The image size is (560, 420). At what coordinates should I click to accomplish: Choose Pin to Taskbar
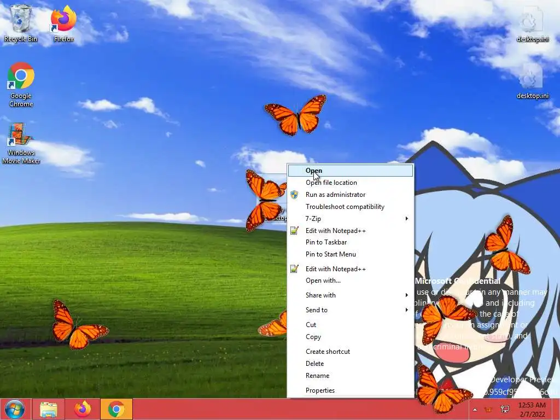(351, 242)
